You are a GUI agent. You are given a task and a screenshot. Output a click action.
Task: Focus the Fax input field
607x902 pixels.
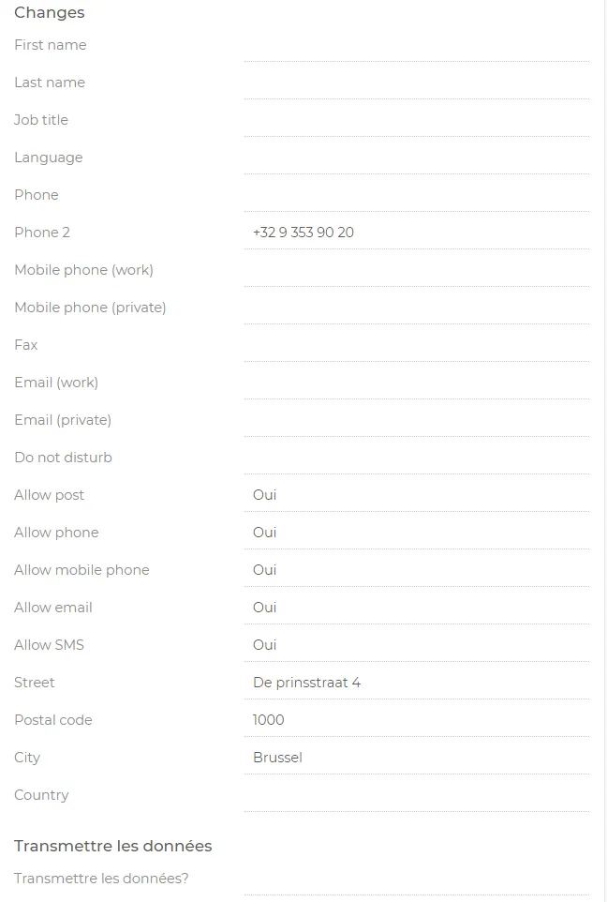417,345
